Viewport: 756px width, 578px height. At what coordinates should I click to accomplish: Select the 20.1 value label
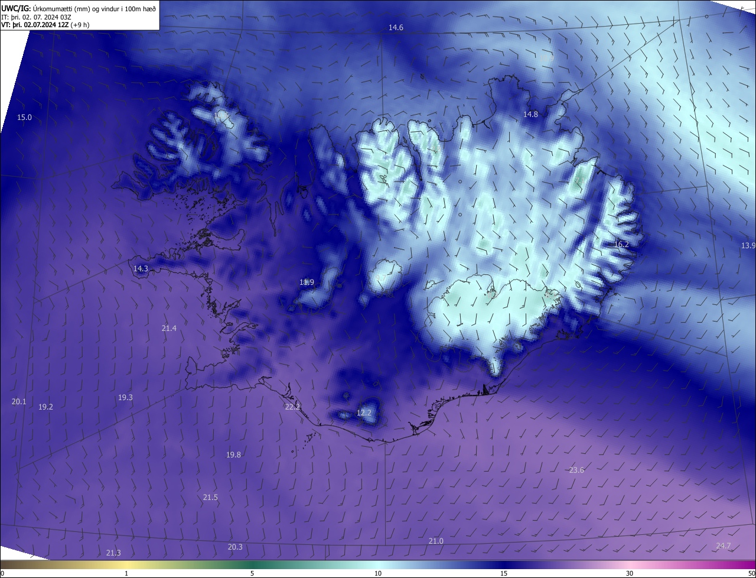point(19,402)
